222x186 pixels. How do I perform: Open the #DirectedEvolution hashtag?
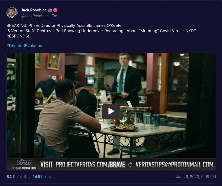[24, 46]
